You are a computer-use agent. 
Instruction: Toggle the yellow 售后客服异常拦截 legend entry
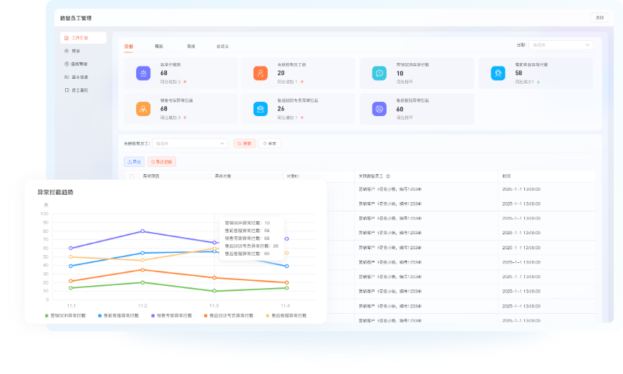click(286, 315)
